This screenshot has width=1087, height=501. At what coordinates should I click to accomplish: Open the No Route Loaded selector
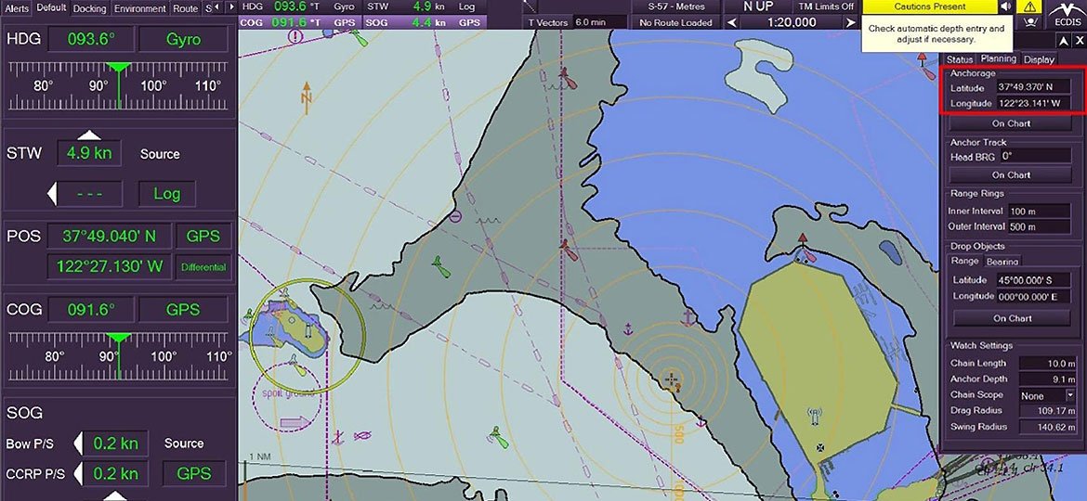pos(675,22)
